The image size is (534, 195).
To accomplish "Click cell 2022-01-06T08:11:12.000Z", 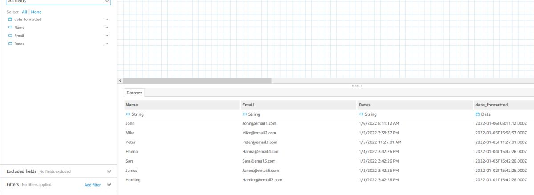I will pos(501,123).
